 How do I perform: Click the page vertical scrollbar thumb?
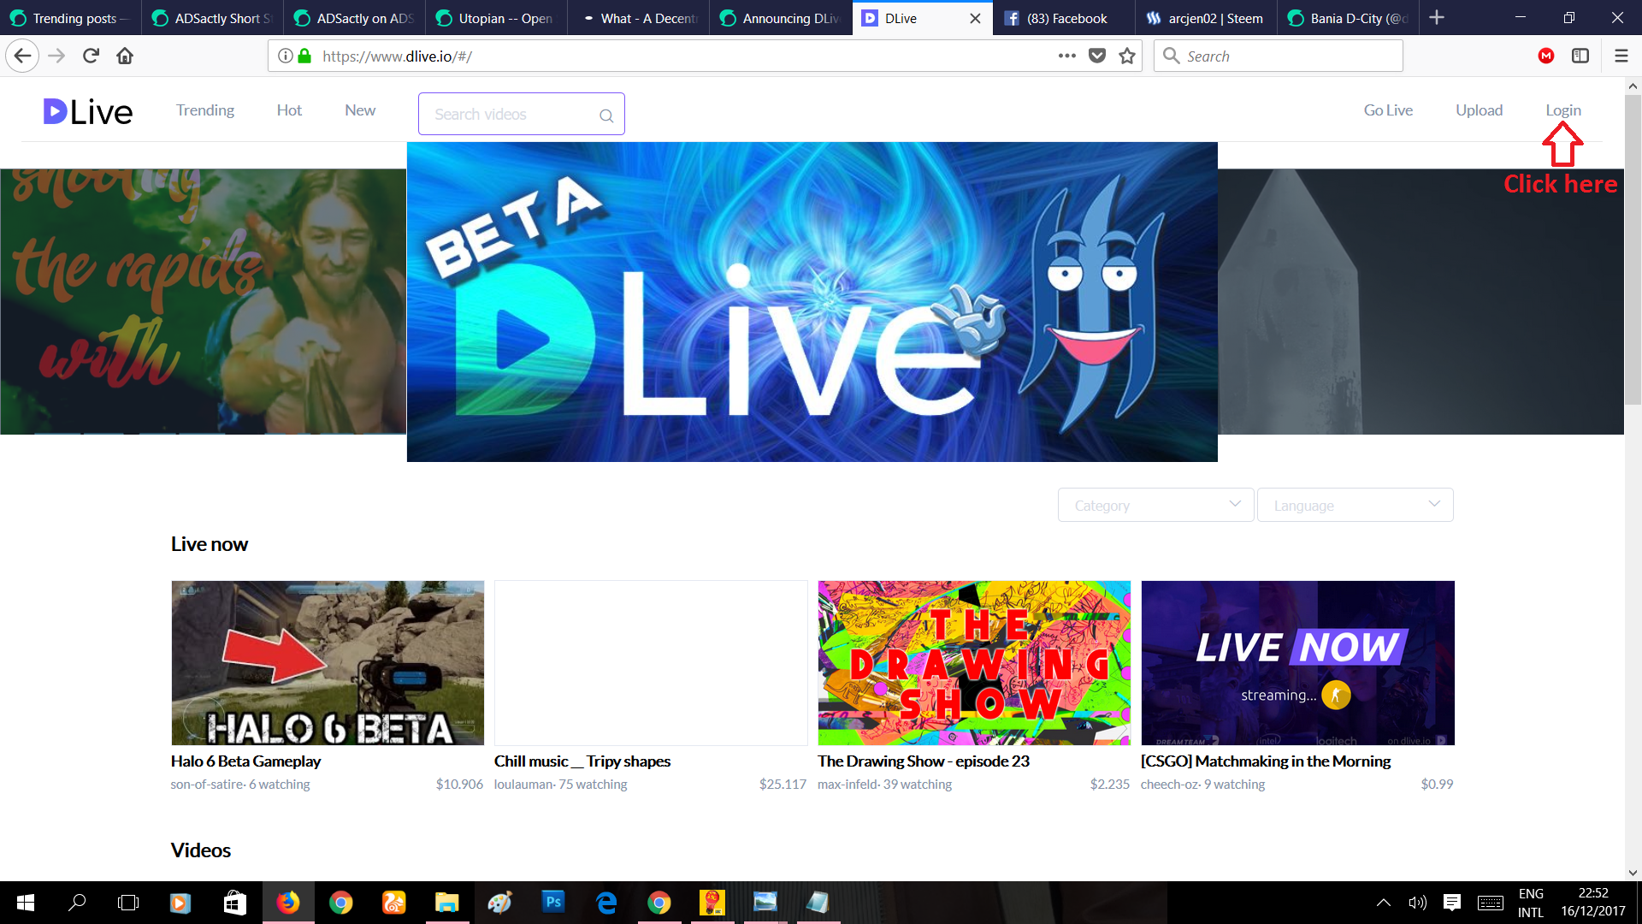pyautogui.click(x=1633, y=248)
